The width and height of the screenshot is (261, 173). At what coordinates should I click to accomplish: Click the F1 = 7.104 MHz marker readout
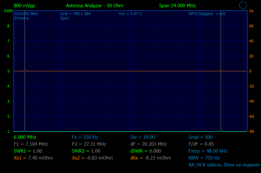(x=31, y=144)
